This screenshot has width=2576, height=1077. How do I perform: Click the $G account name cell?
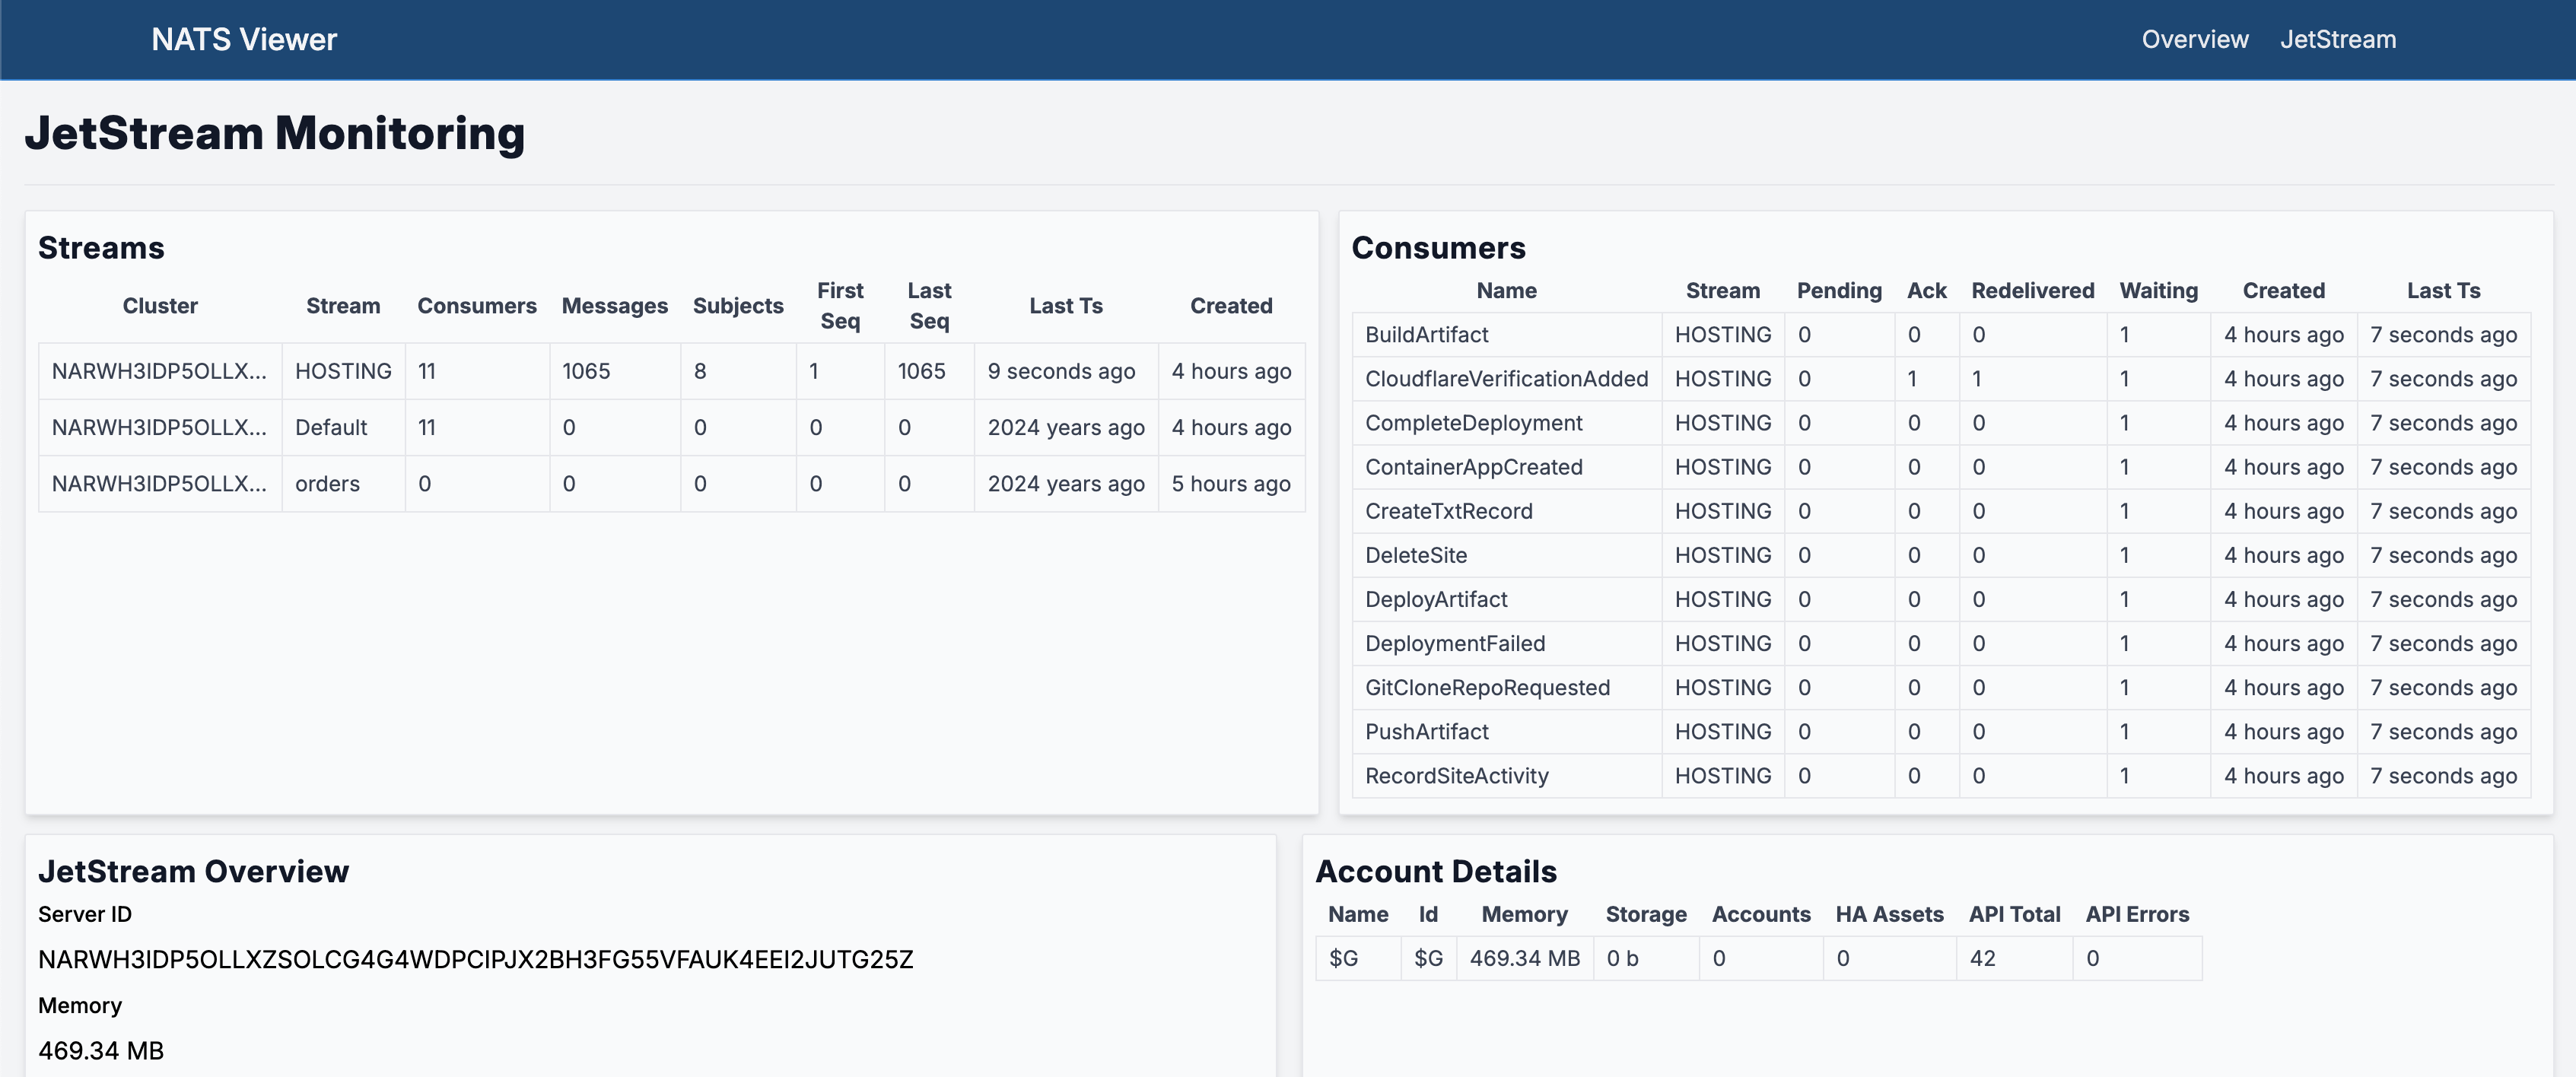pos(1343,958)
